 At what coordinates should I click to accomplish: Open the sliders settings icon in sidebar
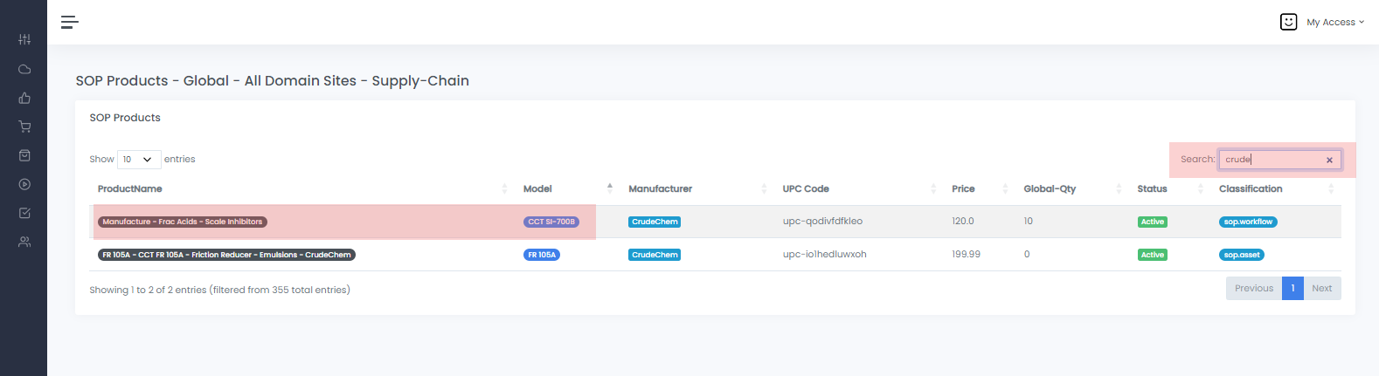coord(24,39)
